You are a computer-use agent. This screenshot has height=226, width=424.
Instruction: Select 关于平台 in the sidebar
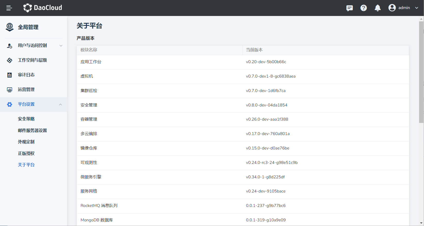(26, 165)
